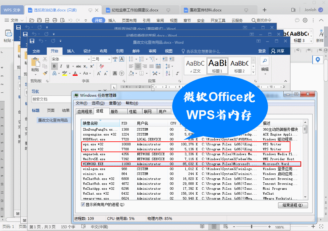Screen dimensions: 328x231
Task: Apply the 标题 2 style in Word
Action: 240,66
